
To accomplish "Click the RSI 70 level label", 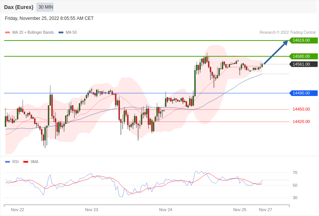I will click(x=295, y=173).
